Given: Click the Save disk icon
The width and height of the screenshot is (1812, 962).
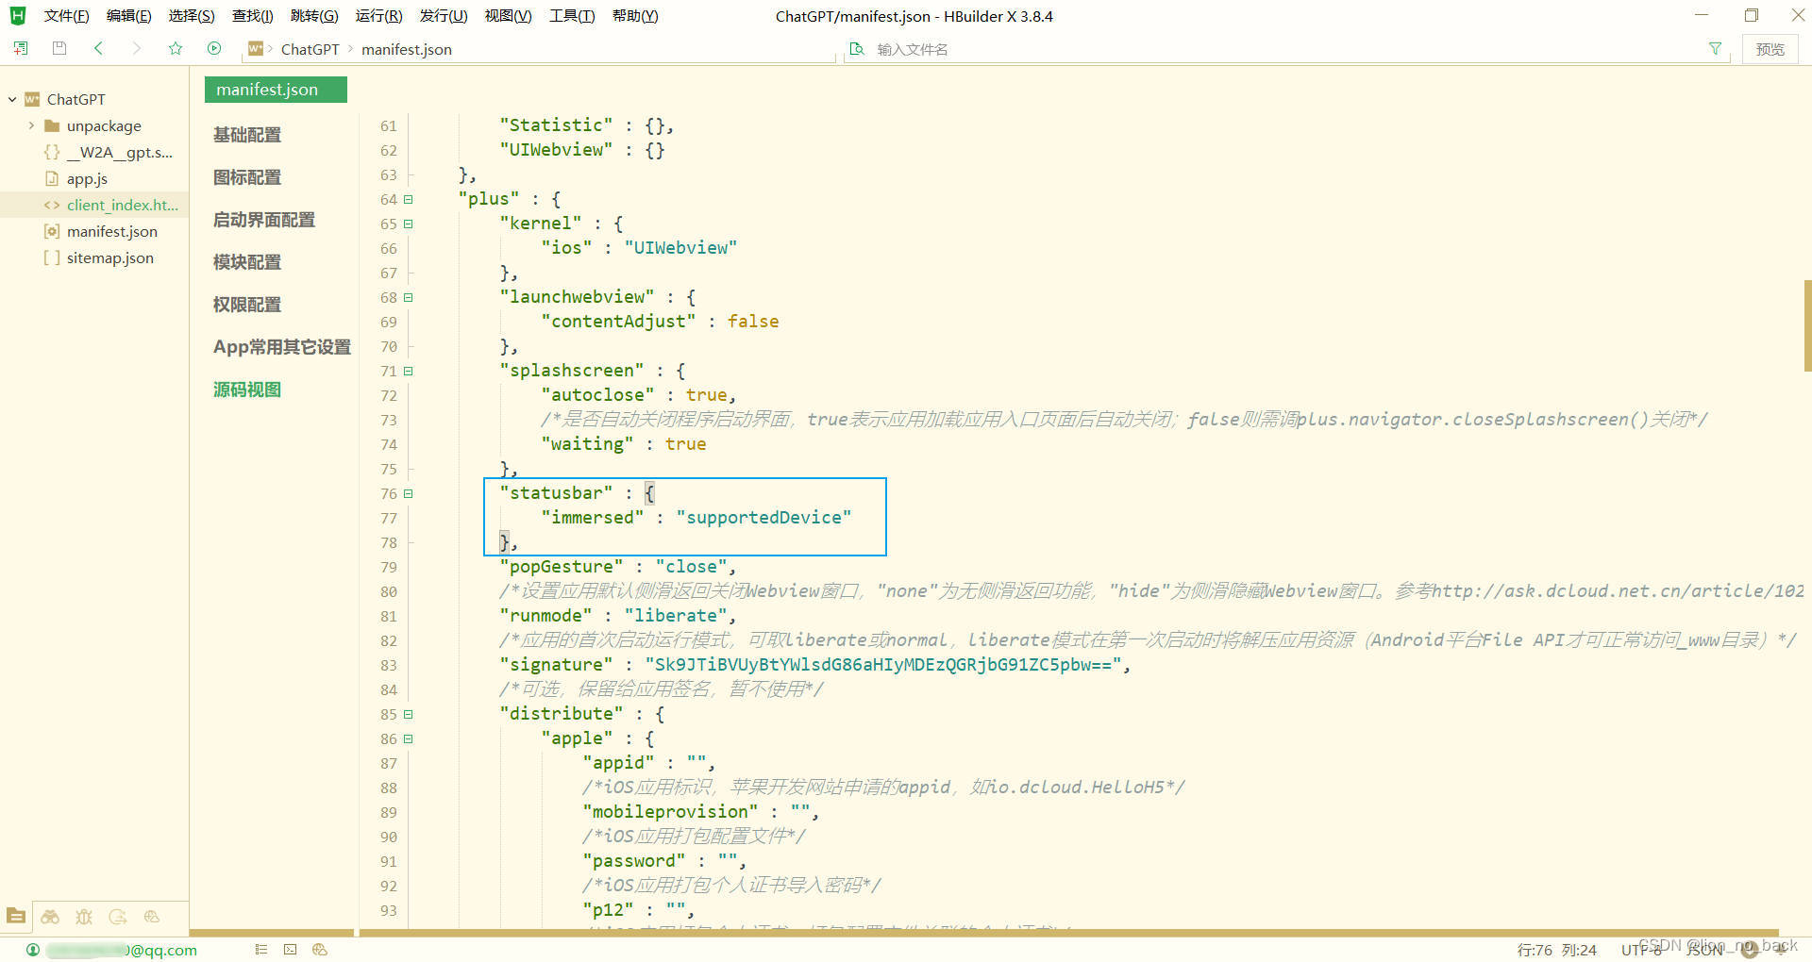Looking at the screenshot, I should [59, 48].
